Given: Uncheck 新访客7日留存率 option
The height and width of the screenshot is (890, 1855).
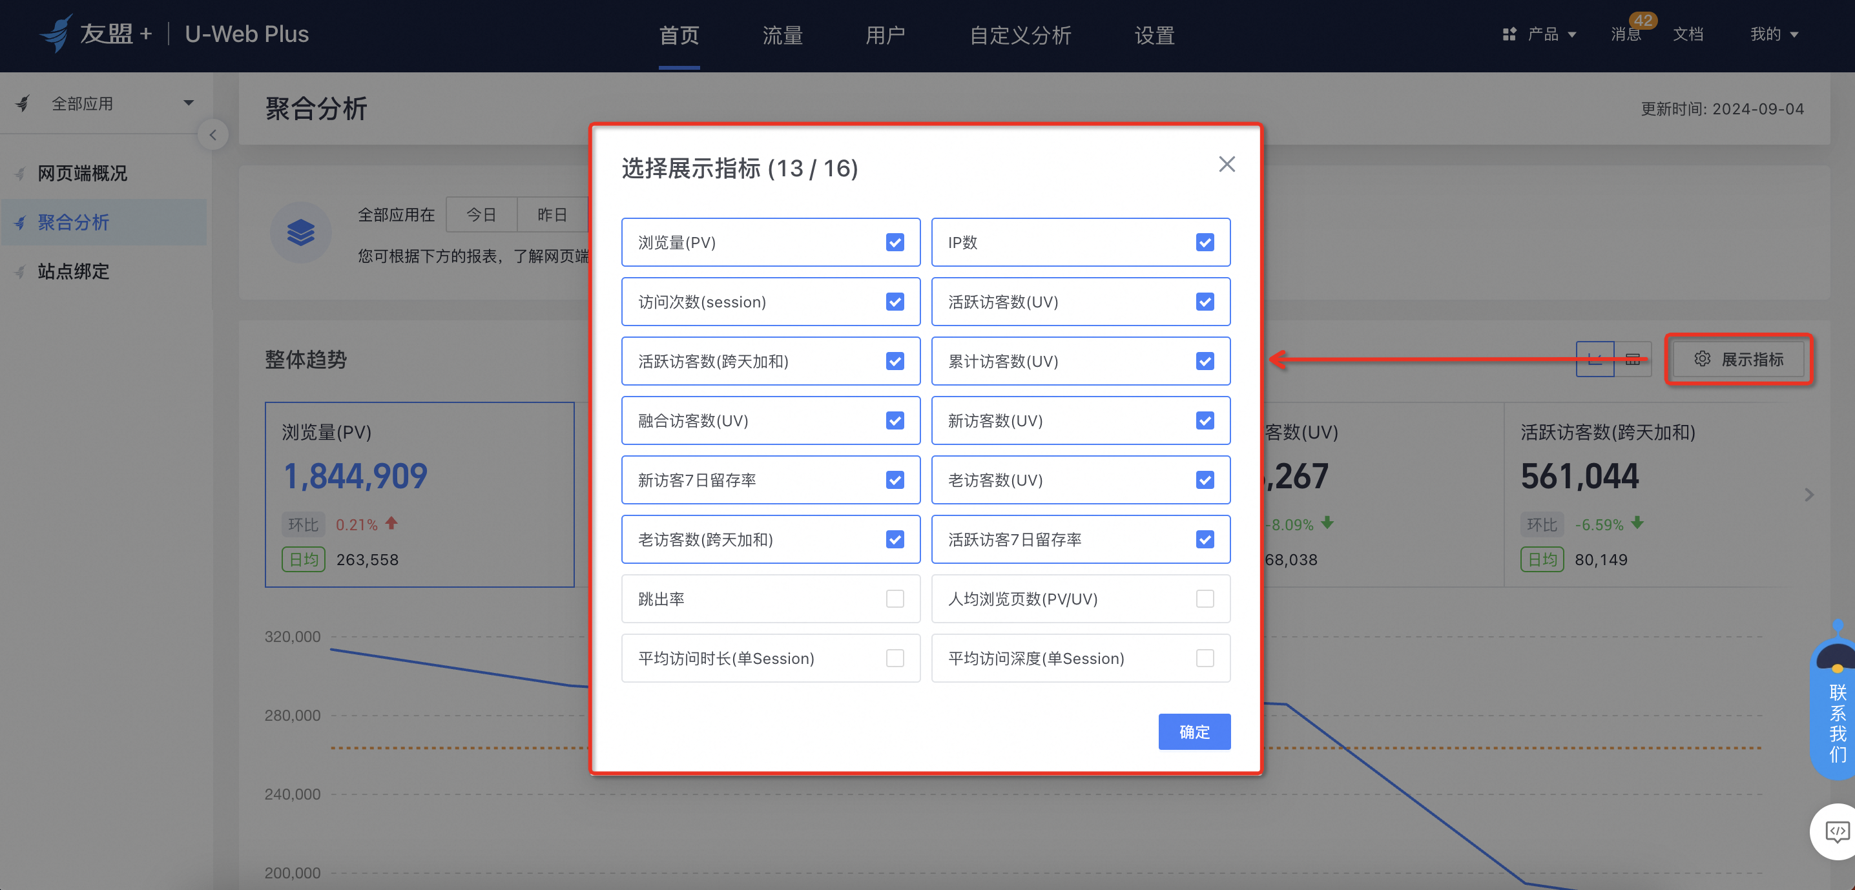Looking at the screenshot, I should coord(895,481).
